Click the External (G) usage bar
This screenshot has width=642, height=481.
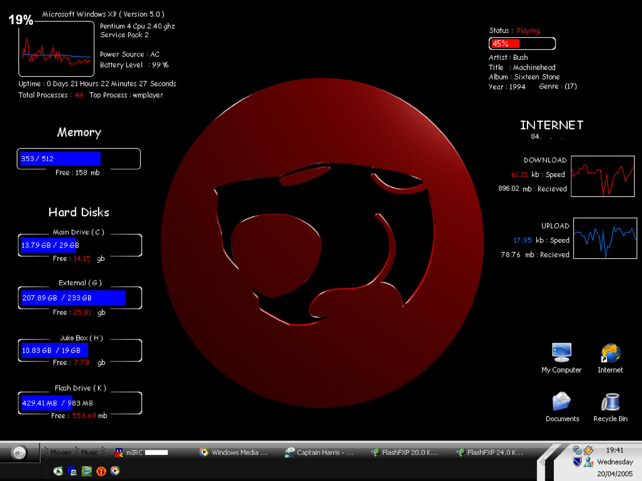[x=80, y=298]
